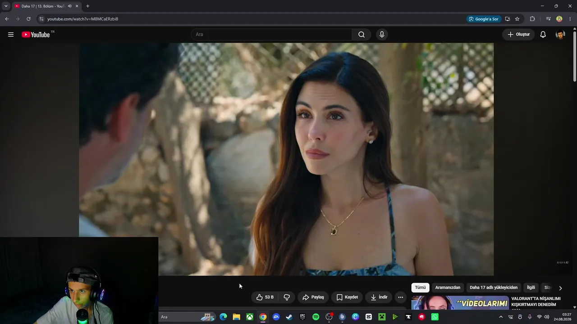Image resolution: width=577 pixels, height=324 pixels.
Task: Show more filter chips with right arrow
Action: coord(560,288)
